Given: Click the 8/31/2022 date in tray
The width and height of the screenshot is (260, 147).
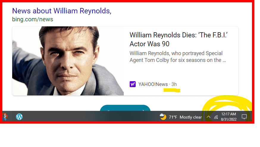Looking at the screenshot, I should [229, 119].
